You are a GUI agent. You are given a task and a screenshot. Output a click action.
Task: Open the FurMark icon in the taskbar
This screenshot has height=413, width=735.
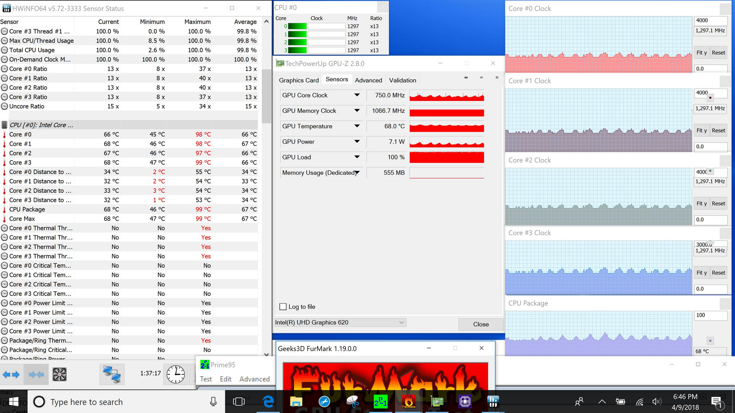408,402
